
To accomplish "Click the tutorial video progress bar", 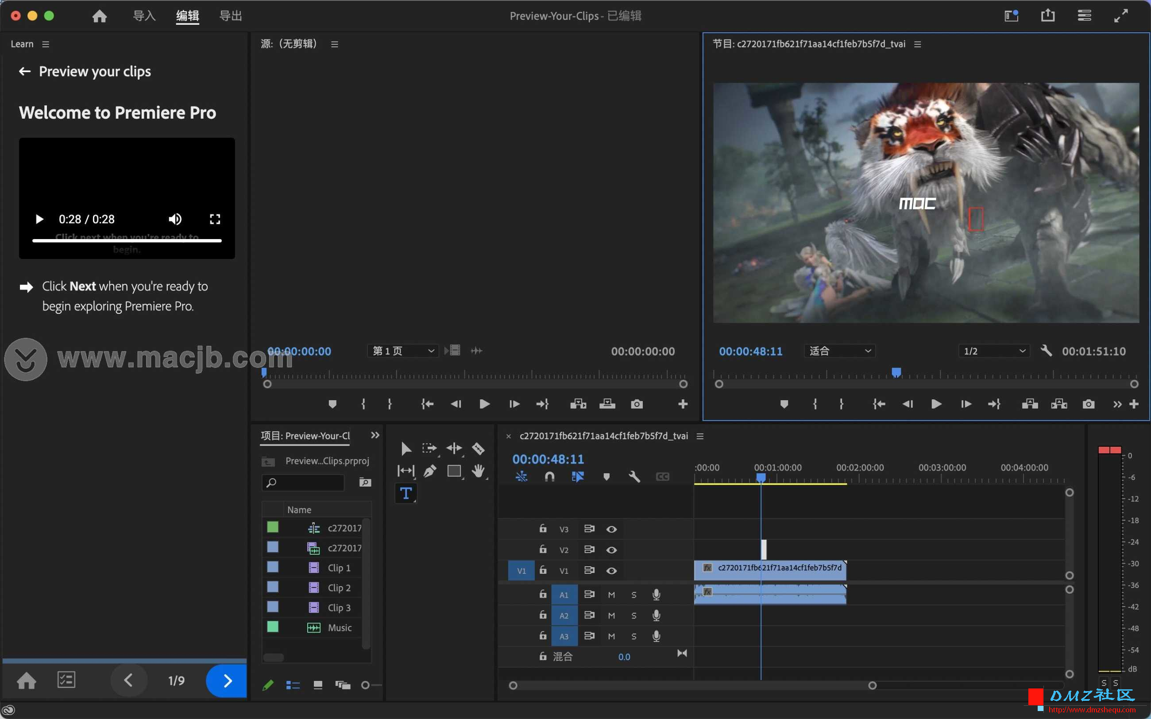I will pos(127,240).
